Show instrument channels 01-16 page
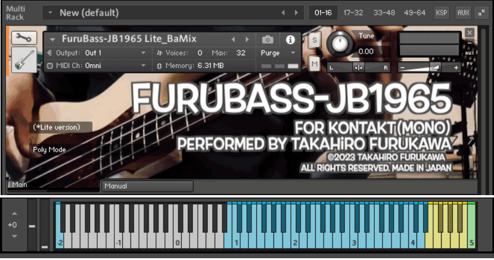Image resolution: width=494 pixels, height=260 pixels. [x=323, y=12]
